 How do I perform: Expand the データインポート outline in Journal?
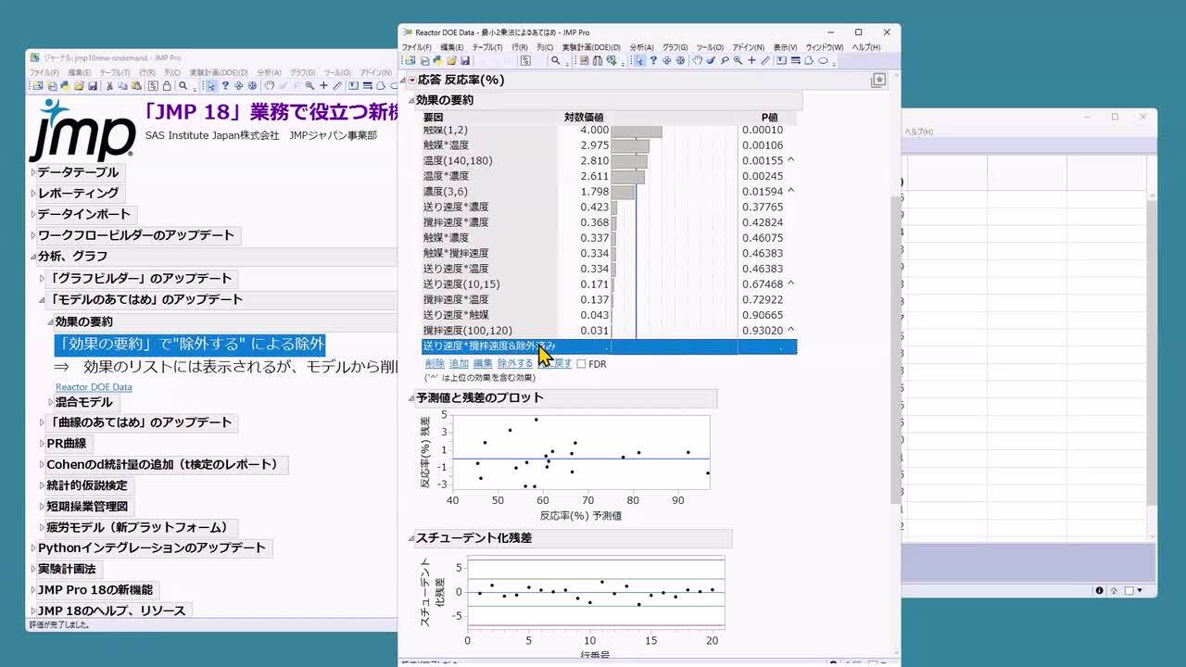click(33, 214)
